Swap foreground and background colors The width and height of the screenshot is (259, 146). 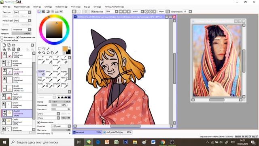pos(69,47)
